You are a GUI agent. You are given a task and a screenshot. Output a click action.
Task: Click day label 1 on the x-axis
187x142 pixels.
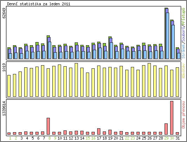(10, 138)
